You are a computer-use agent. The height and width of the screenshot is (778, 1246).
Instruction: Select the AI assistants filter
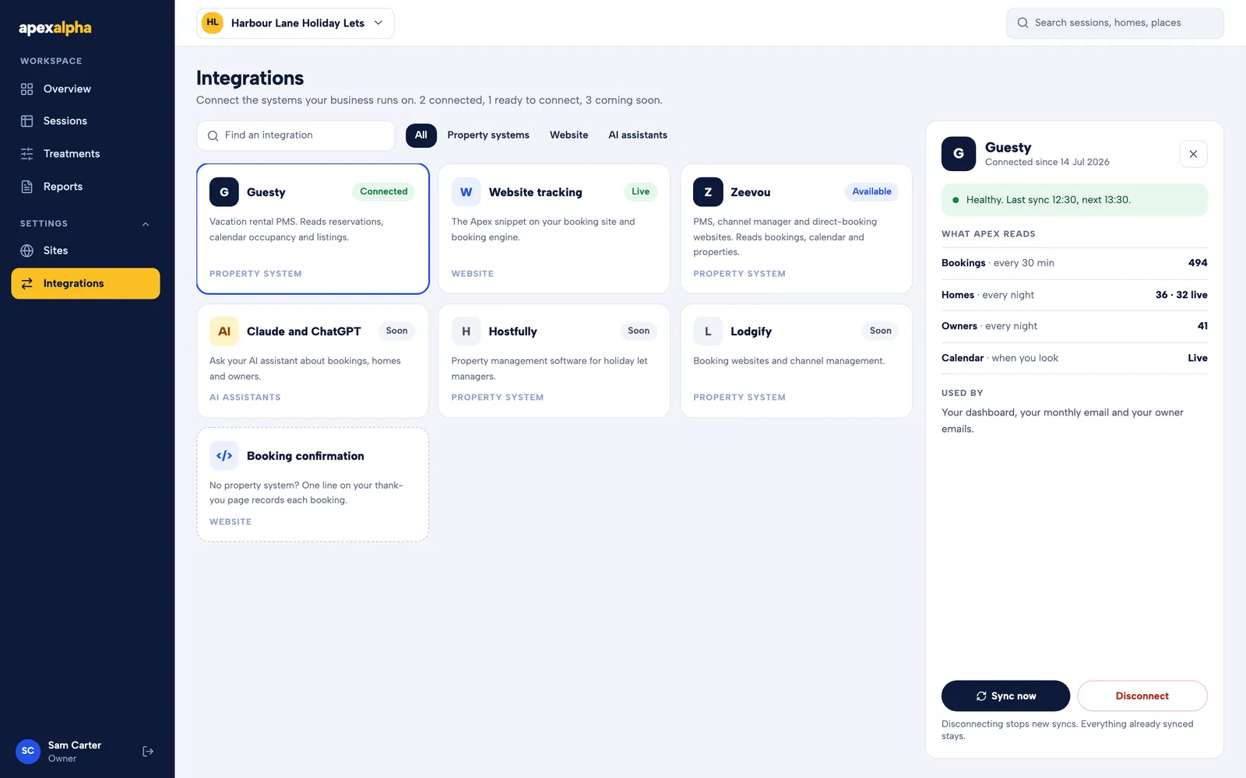click(638, 135)
